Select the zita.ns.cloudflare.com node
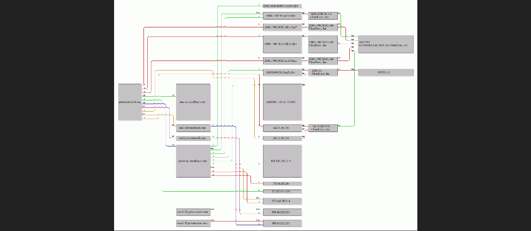The image size is (531, 231). pyautogui.click(x=193, y=161)
